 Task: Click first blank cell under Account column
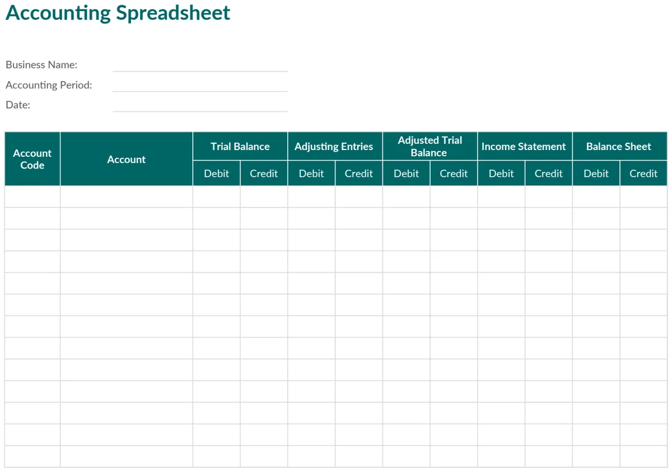click(x=127, y=197)
